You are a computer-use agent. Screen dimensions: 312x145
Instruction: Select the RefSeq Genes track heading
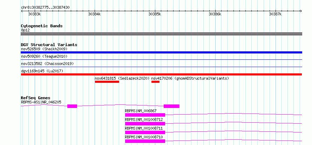36,98
